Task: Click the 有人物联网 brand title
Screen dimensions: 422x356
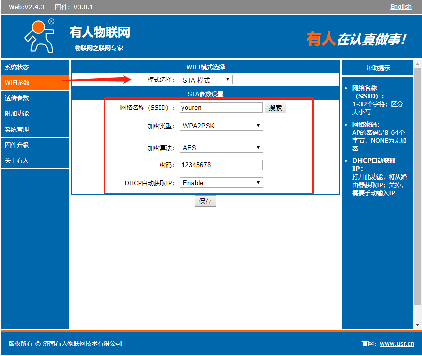Action: tap(100, 32)
